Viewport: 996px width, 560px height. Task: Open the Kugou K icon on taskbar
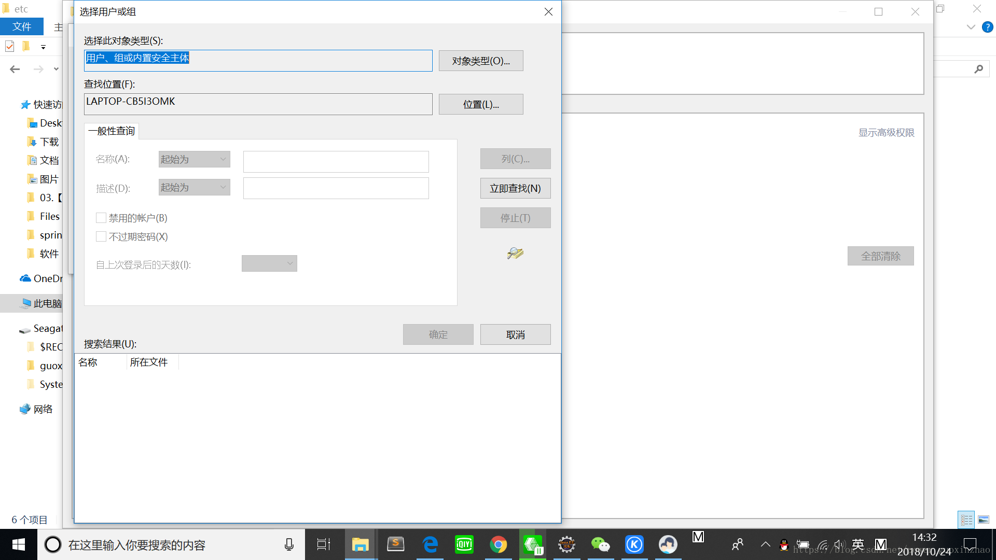point(634,544)
